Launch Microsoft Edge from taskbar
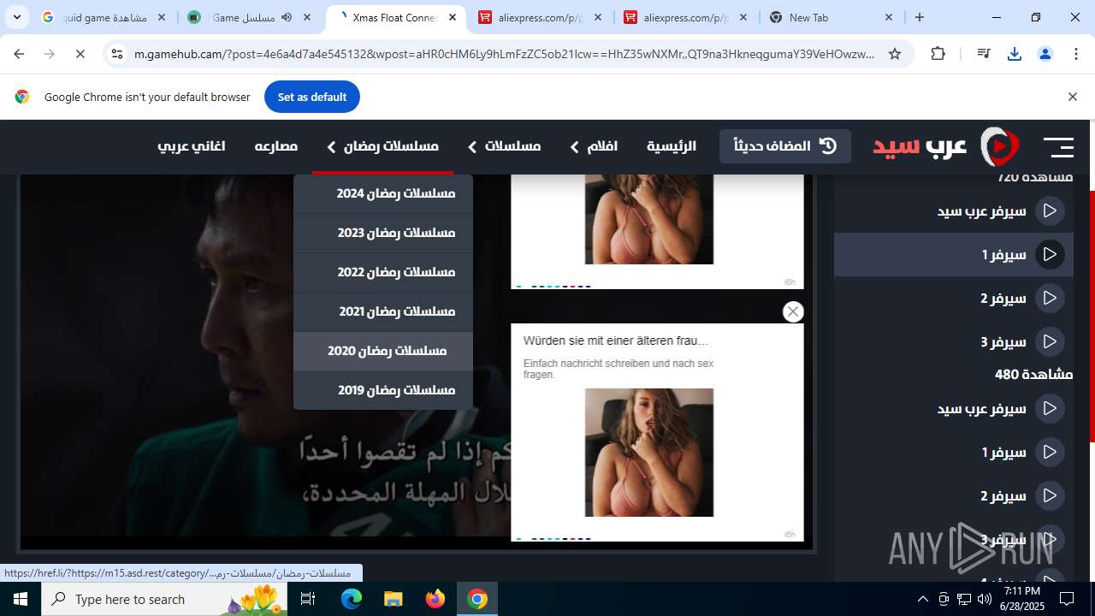This screenshot has height=616, width=1095. 352,599
